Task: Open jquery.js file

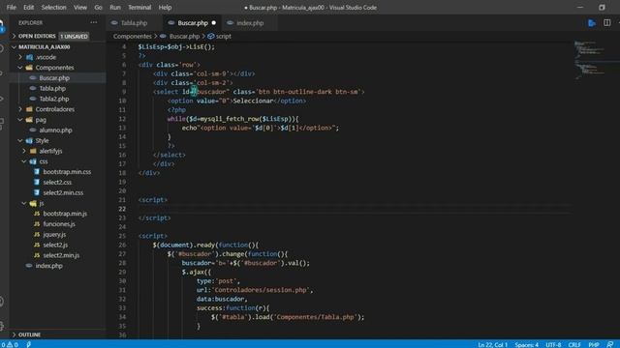Action: coord(54,234)
